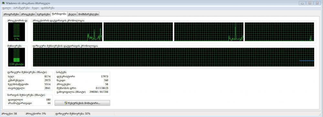Image resolution: width=323 pixels, height=117 pixels.
Task: Click the დათვლილი value 180
Action: [x=48, y=100]
